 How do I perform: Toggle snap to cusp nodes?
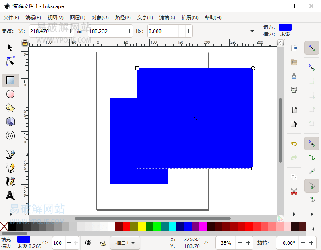point(312,186)
